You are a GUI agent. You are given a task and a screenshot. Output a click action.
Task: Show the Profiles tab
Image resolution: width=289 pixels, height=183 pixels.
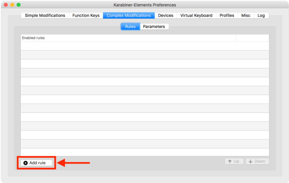[x=227, y=15]
